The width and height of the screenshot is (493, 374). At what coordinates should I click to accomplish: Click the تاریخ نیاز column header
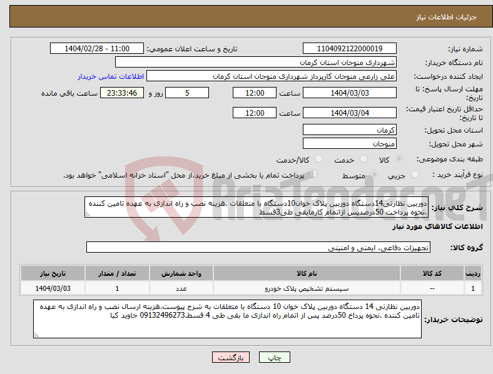[x=53, y=273]
